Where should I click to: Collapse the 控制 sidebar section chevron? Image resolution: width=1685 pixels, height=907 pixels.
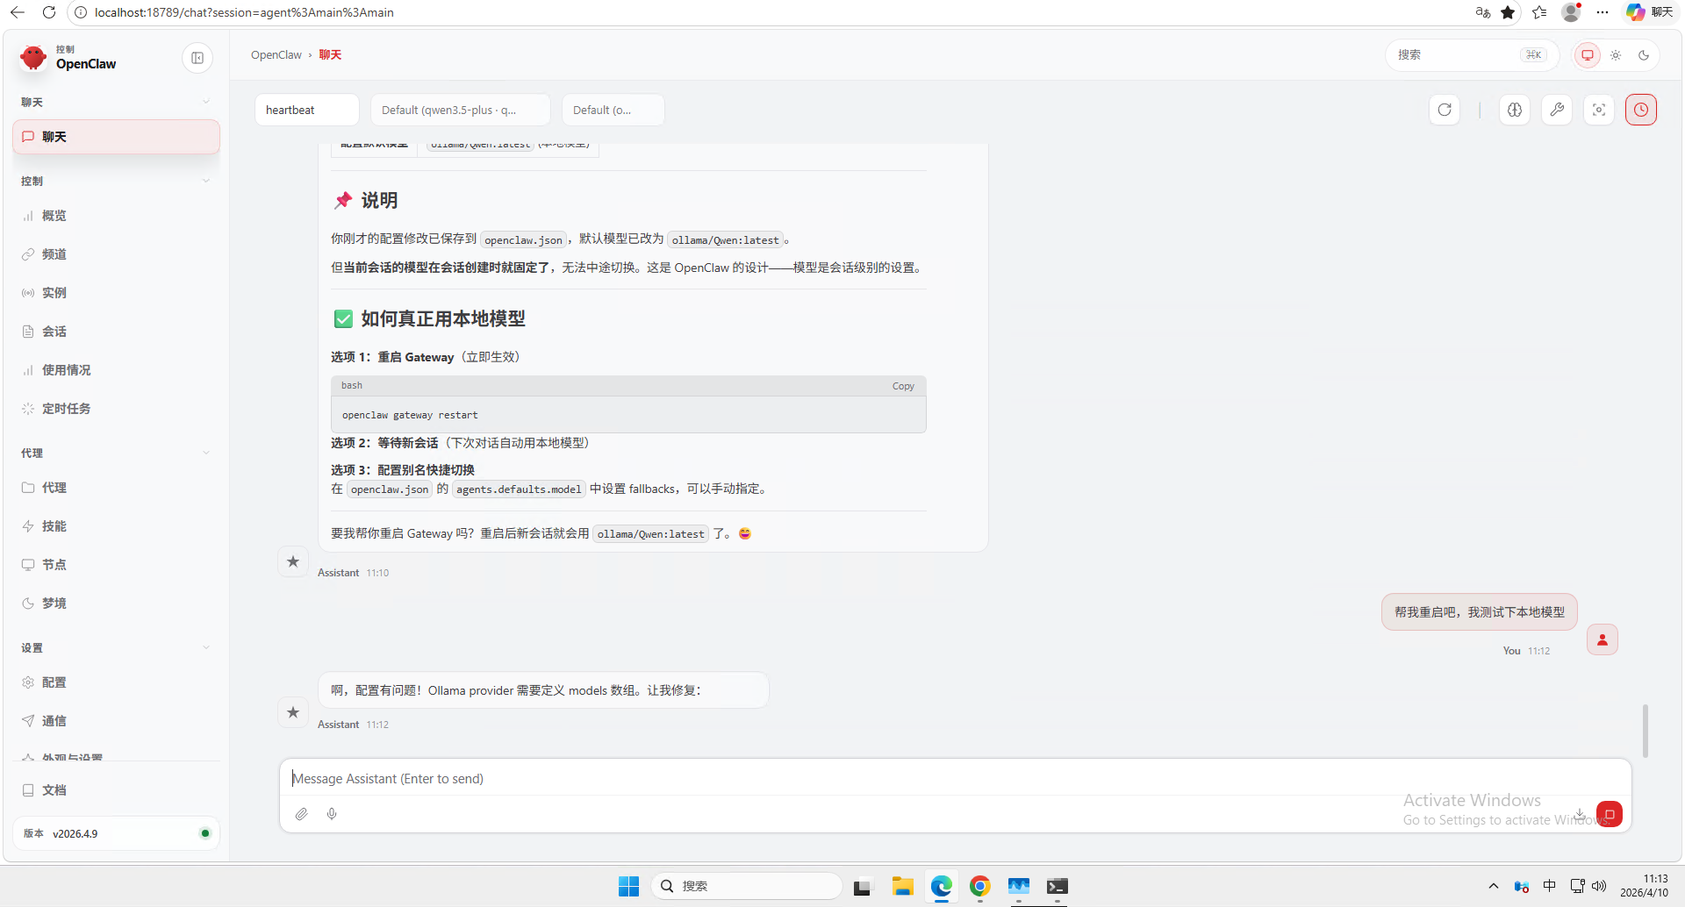click(206, 182)
